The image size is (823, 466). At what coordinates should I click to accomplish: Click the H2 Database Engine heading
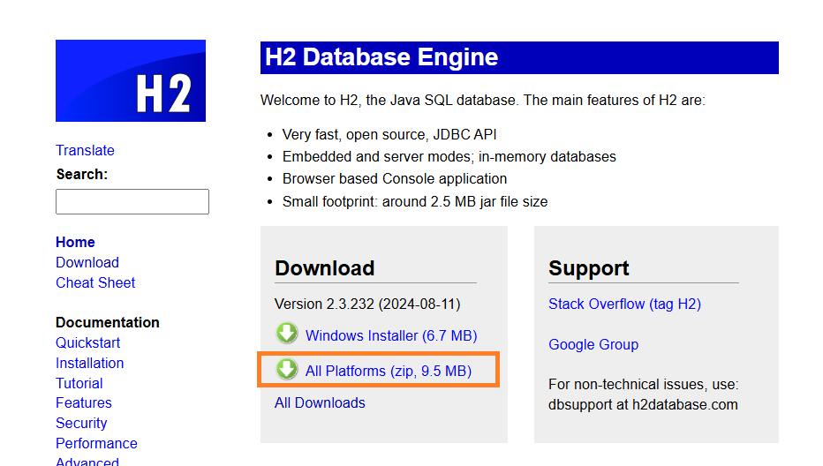381,56
